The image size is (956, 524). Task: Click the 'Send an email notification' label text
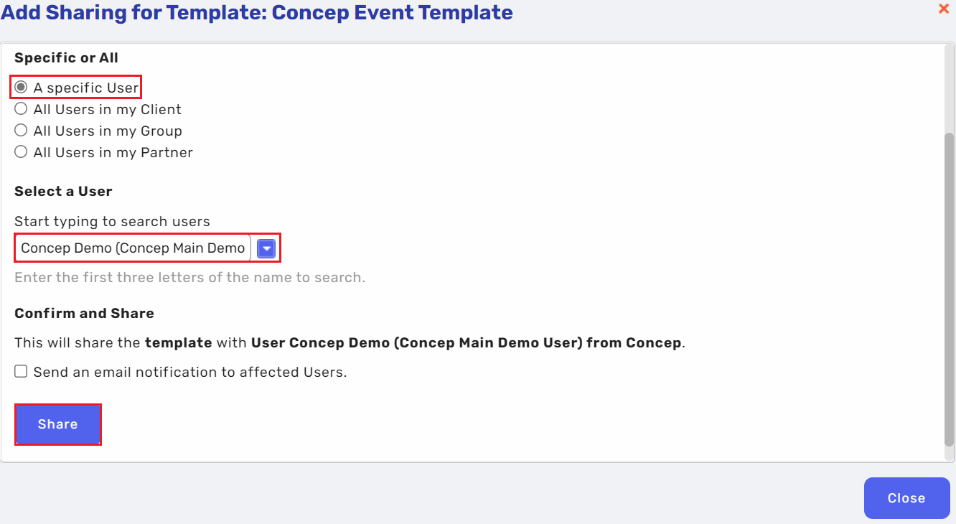click(x=190, y=373)
